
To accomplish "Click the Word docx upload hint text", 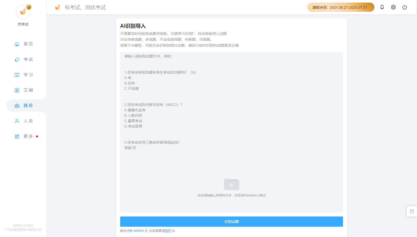I will click(x=232, y=195).
